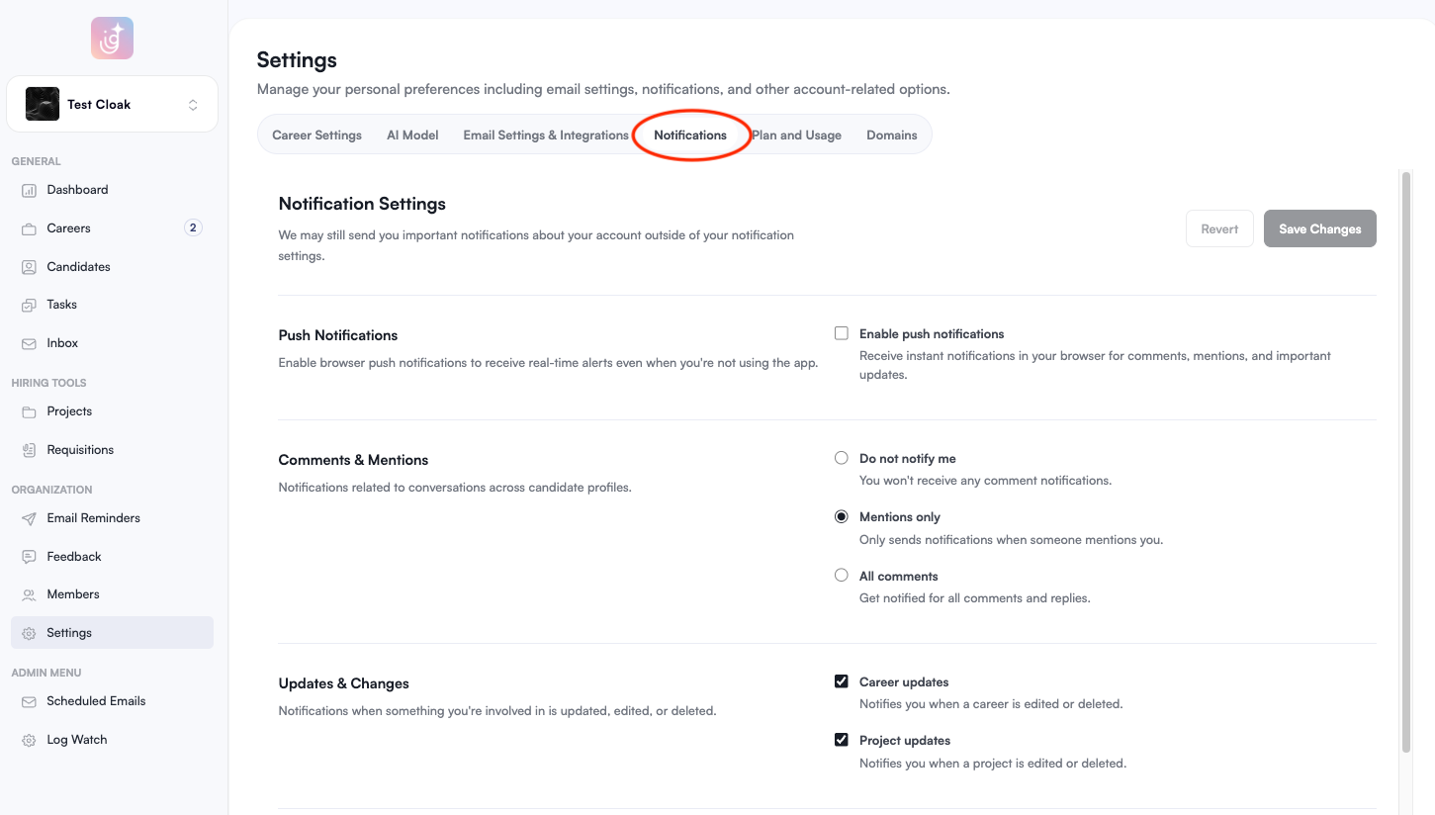
Task: Choose the "Do not notify me" option
Action: pyautogui.click(x=842, y=458)
